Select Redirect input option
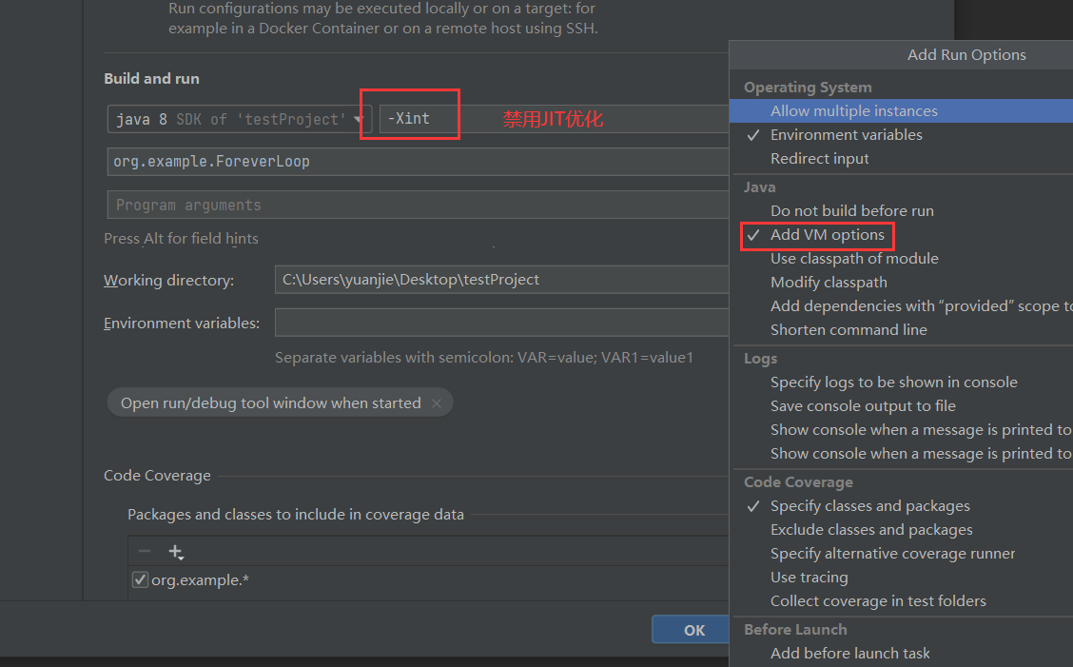 coord(901,159)
